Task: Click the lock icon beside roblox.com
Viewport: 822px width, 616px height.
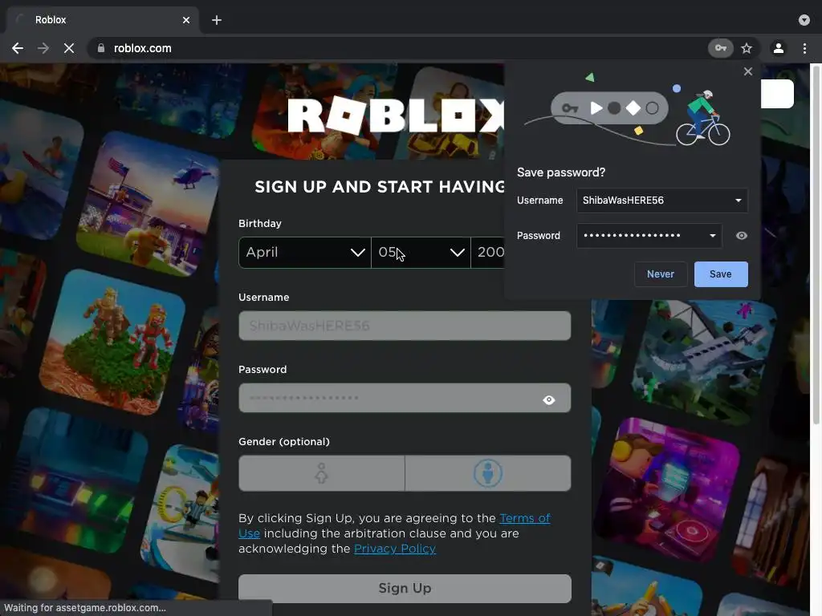Action: coord(100,48)
